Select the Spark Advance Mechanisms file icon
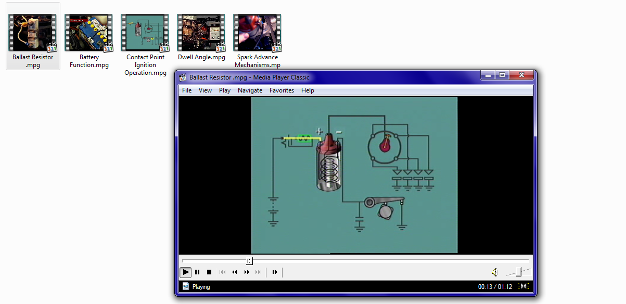The width and height of the screenshot is (626, 304). coord(258,33)
